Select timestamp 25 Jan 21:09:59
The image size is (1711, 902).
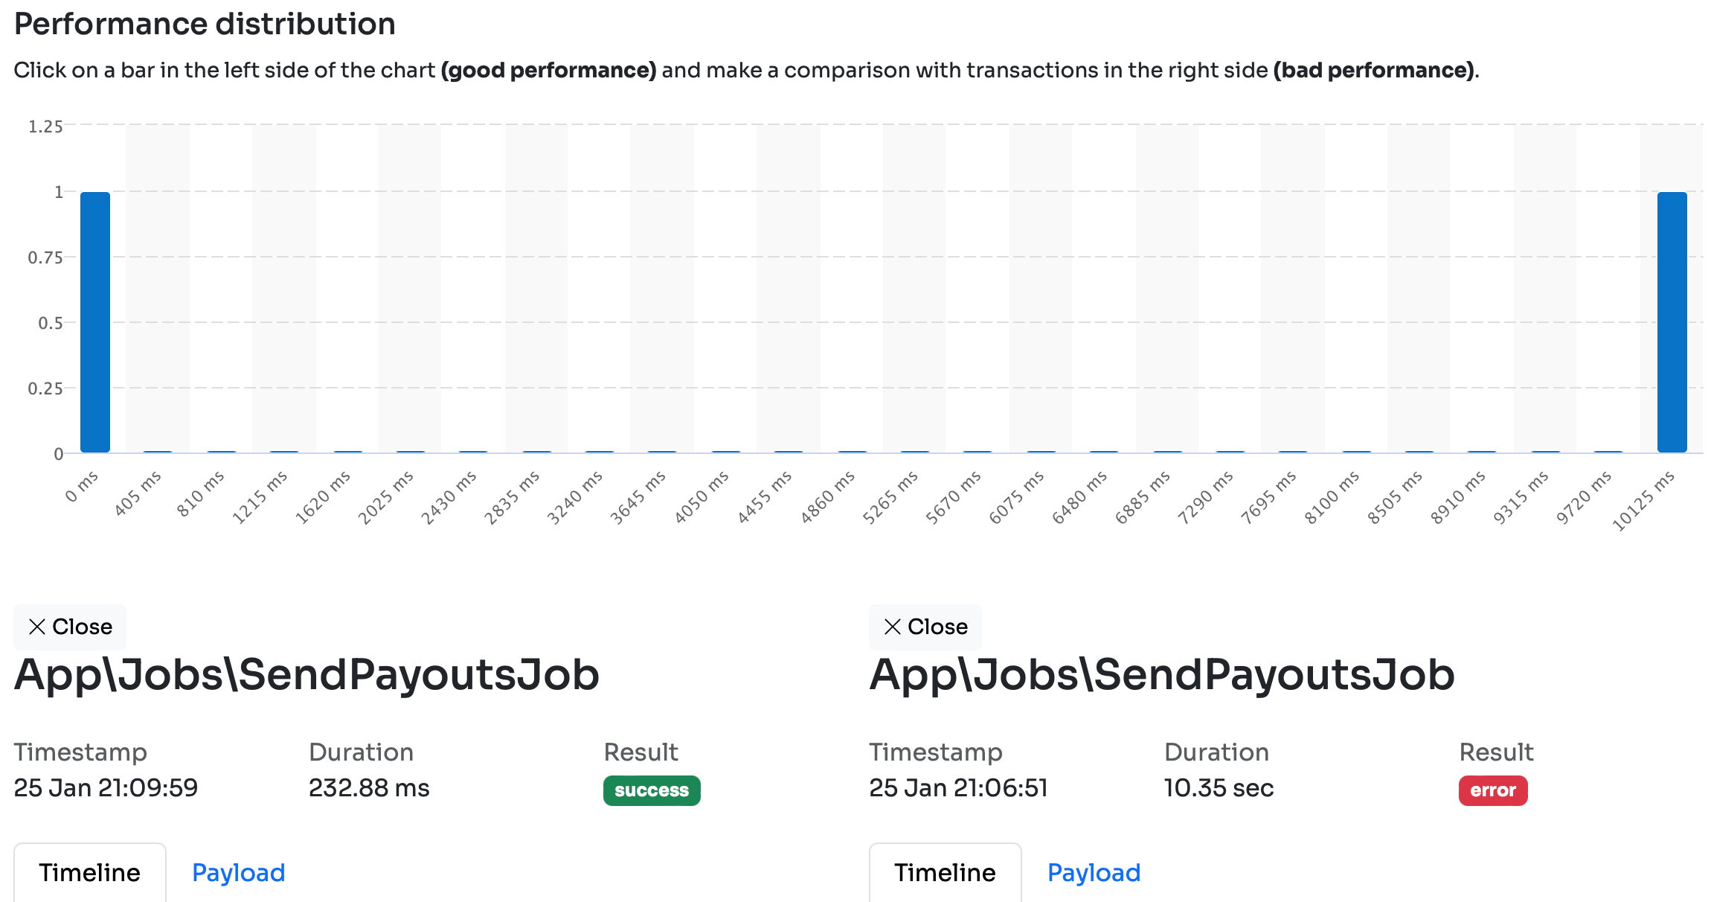coord(106,787)
